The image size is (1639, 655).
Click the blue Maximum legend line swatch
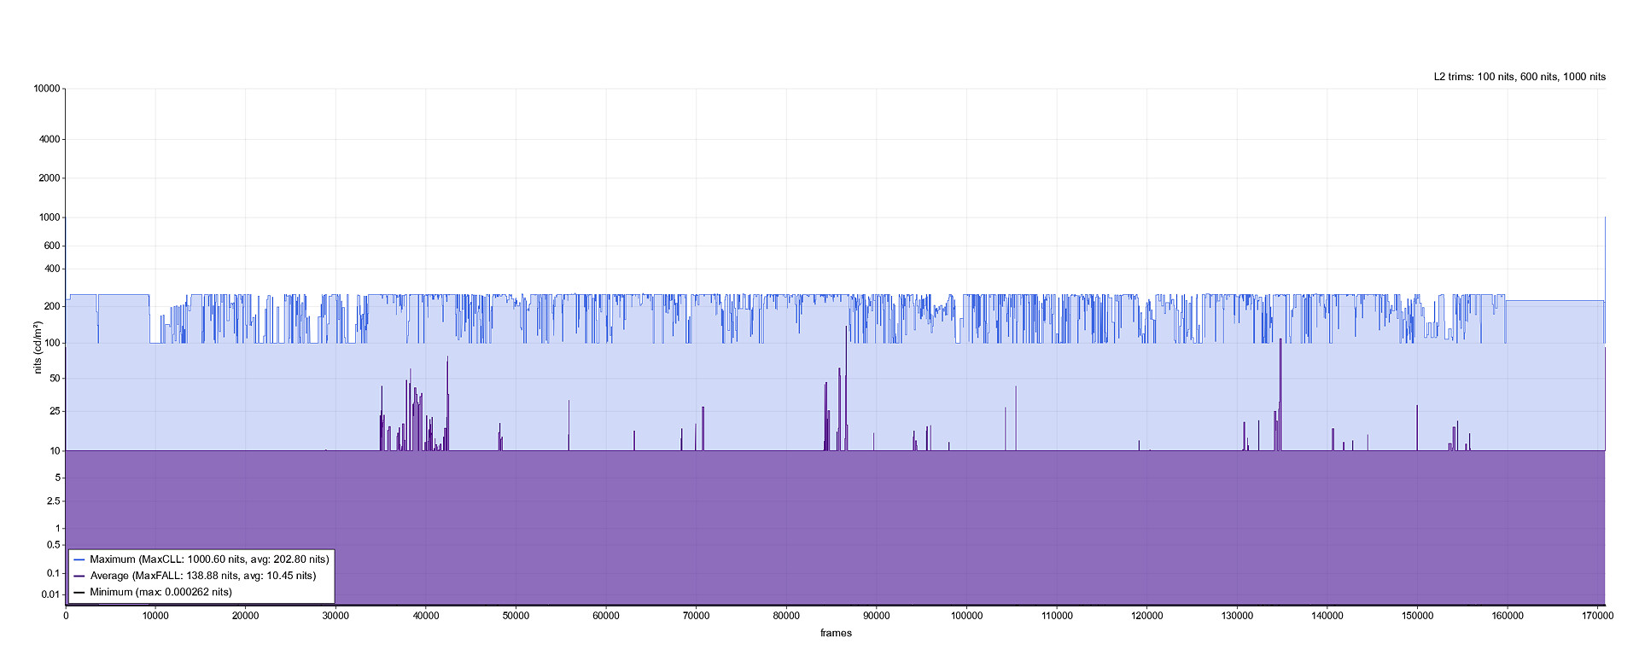click(79, 559)
